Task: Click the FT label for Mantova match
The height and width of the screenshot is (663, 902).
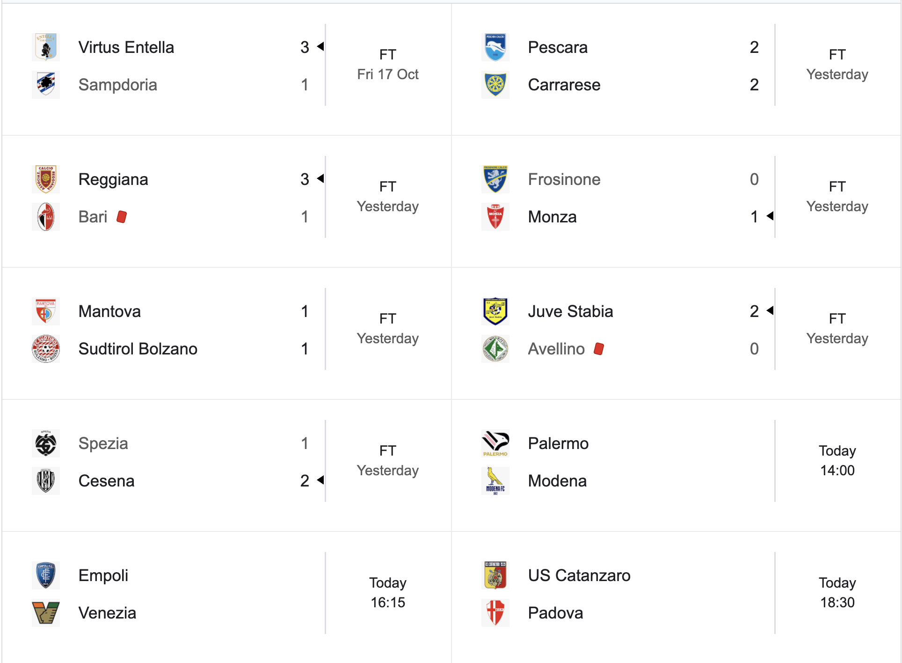Action: click(x=387, y=318)
